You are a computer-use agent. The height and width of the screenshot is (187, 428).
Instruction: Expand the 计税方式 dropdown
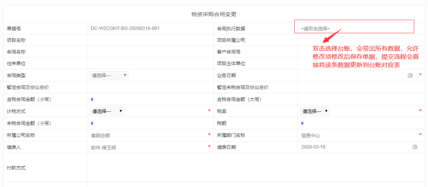[107, 111]
